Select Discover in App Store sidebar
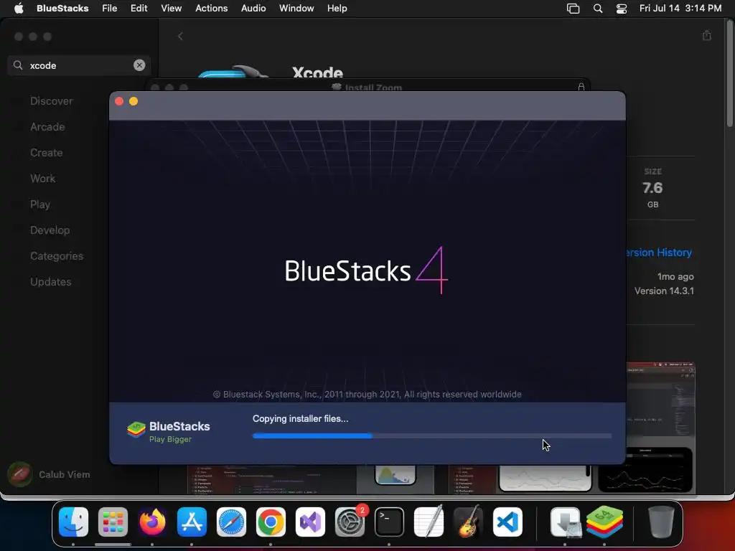The width and height of the screenshot is (735, 551). click(52, 101)
